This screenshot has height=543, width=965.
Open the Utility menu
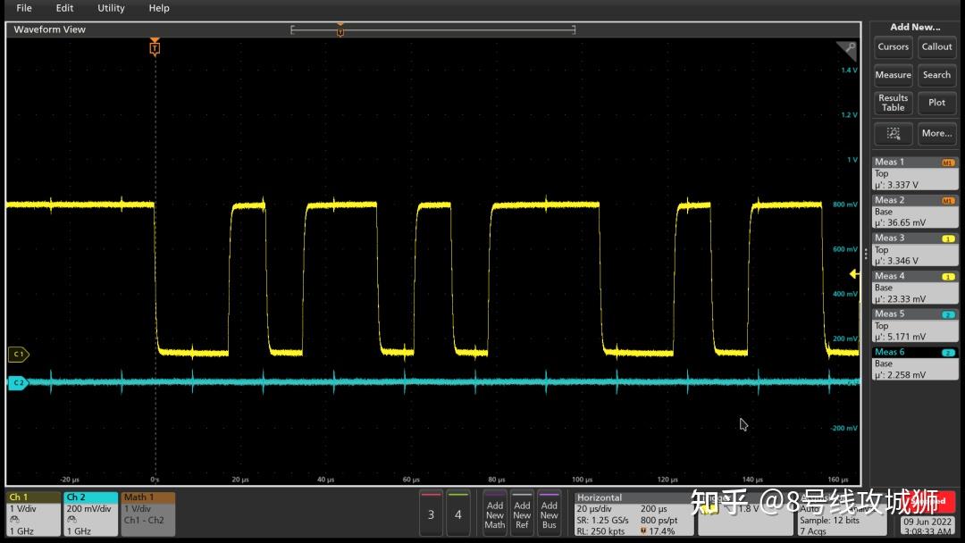click(111, 8)
